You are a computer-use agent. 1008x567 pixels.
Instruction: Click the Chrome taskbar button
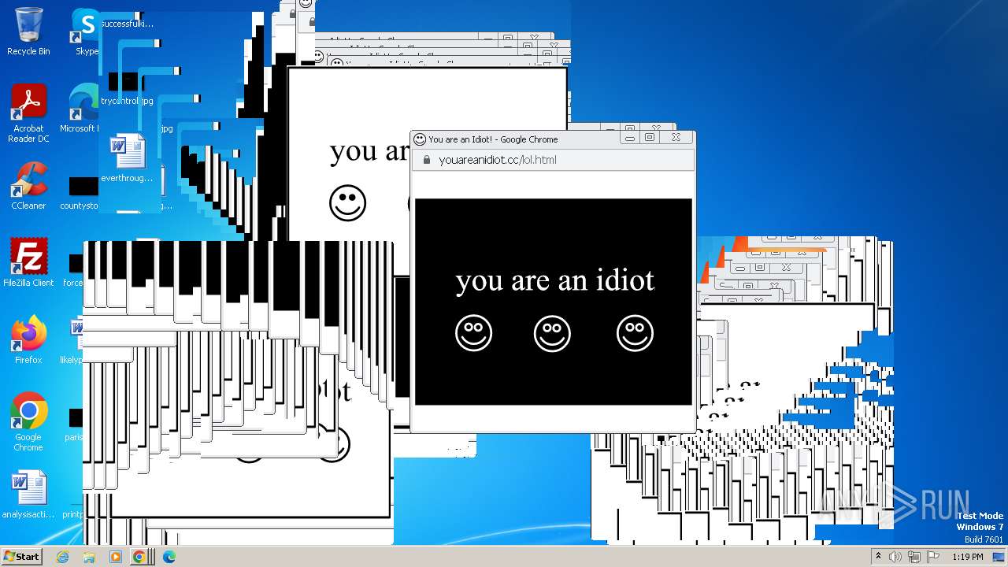142,557
